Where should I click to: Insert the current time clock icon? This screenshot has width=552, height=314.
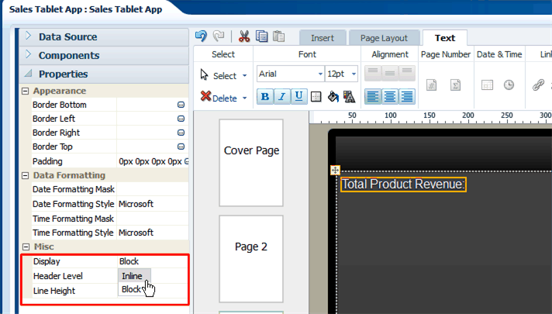coord(509,85)
